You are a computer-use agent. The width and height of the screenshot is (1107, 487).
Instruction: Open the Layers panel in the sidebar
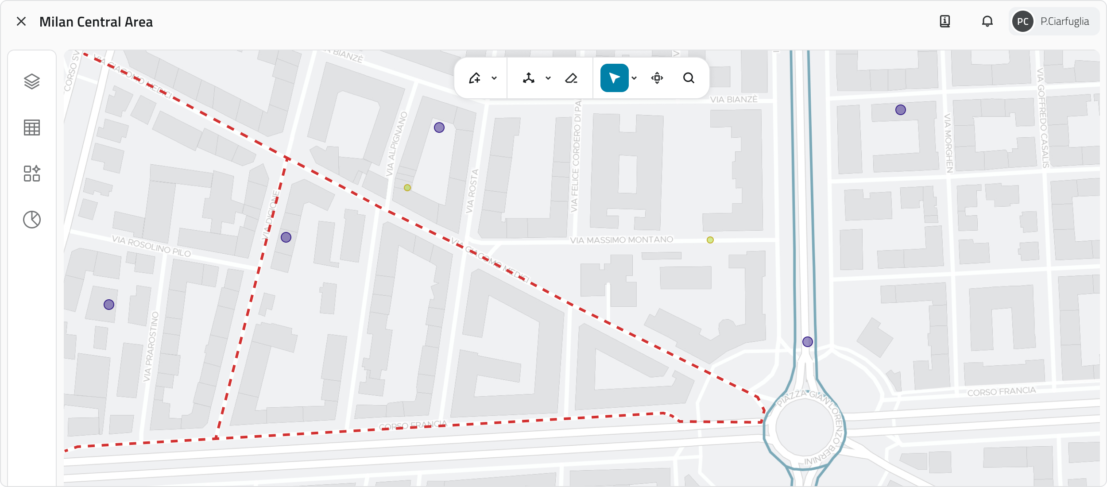coord(32,81)
